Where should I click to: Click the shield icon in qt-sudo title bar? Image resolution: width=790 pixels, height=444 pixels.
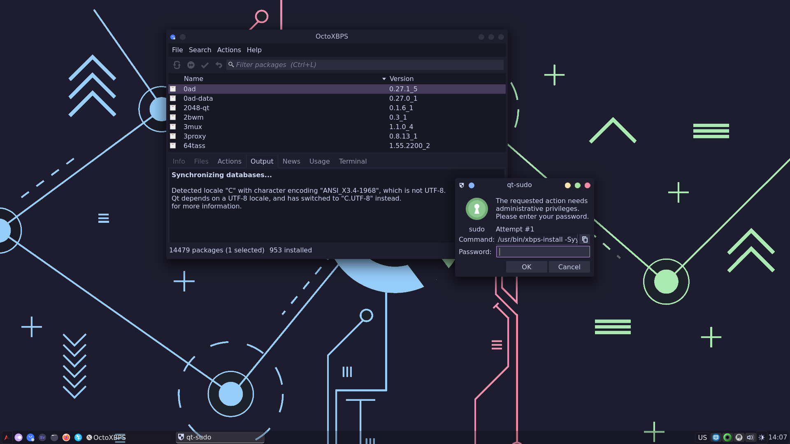click(462, 185)
